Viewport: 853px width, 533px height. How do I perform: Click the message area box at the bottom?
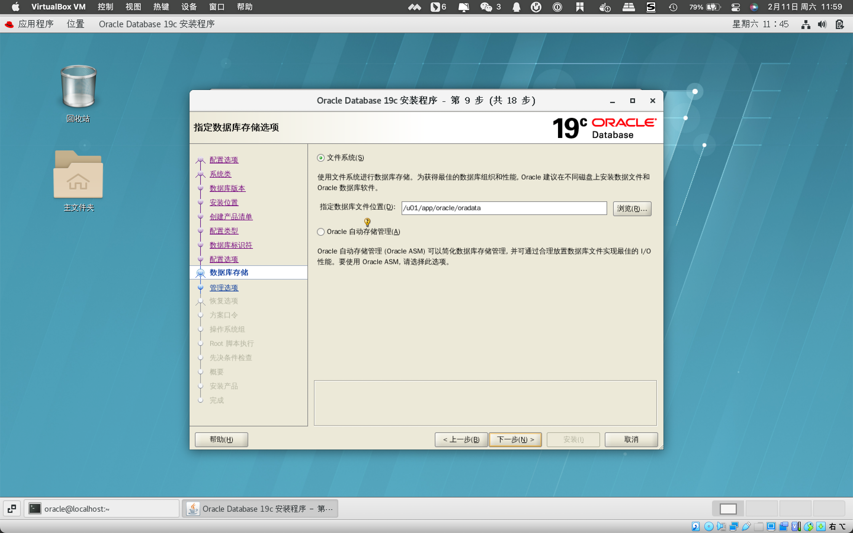[485, 403]
